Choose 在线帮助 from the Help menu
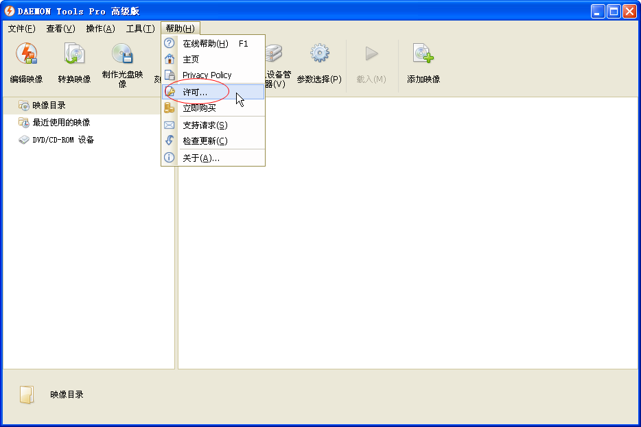Image resolution: width=641 pixels, height=427 pixels. tap(205, 44)
